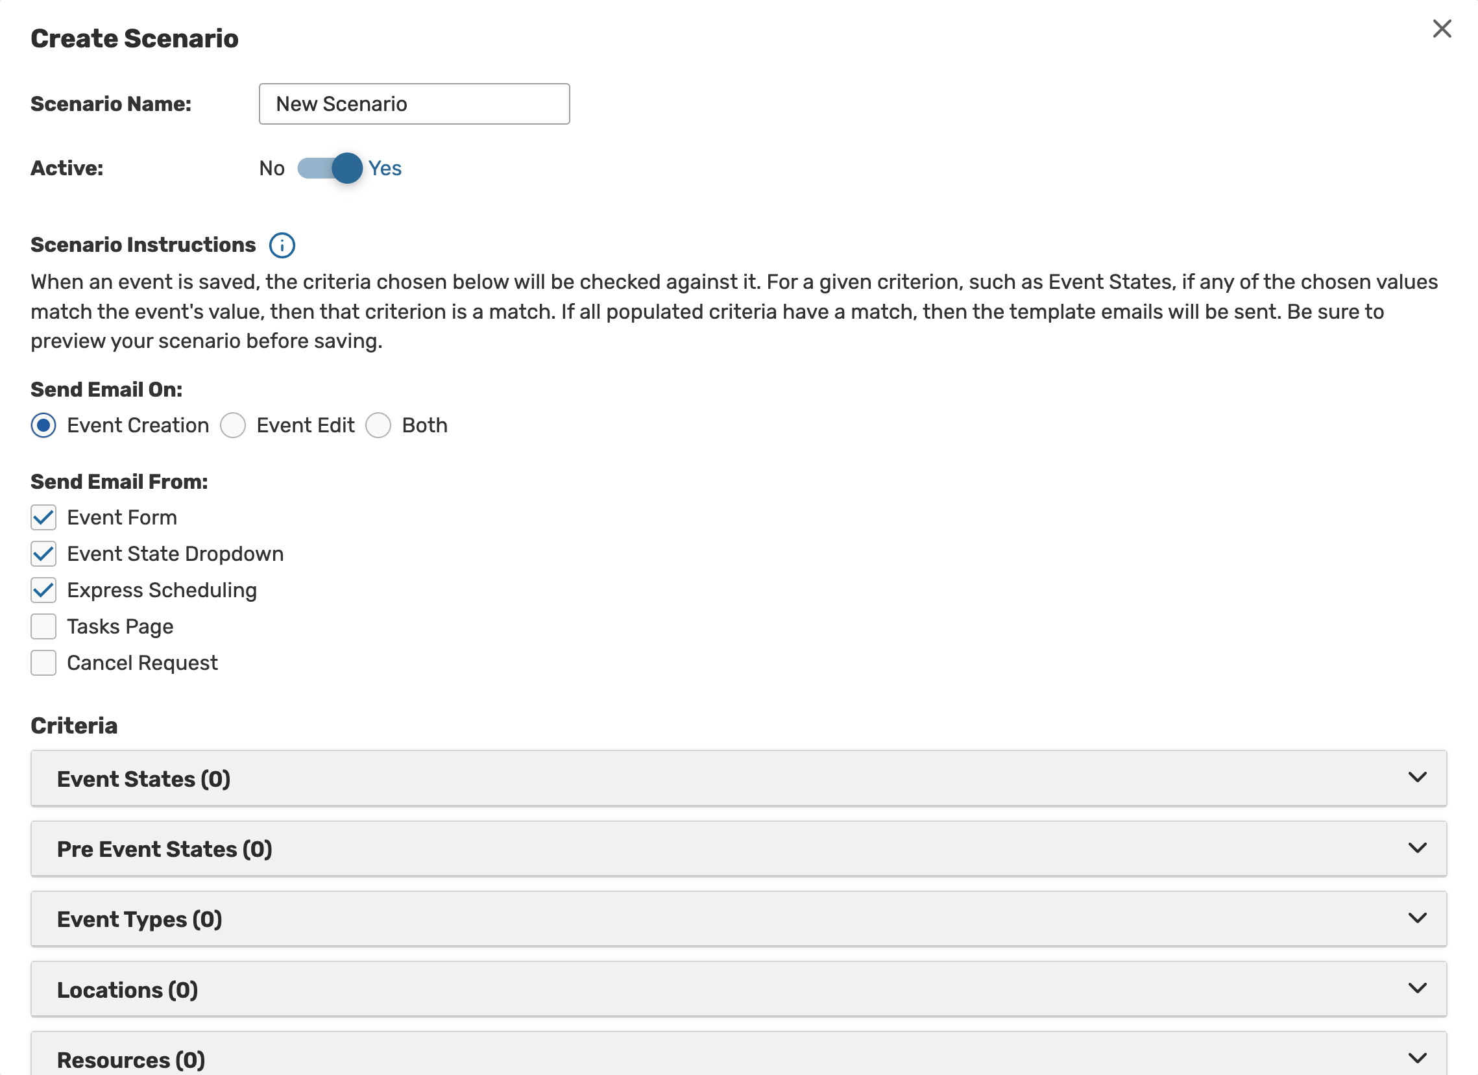Toggle the Active switch off
This screenshot has height=1075, width=1478.
tap(330, 168)
